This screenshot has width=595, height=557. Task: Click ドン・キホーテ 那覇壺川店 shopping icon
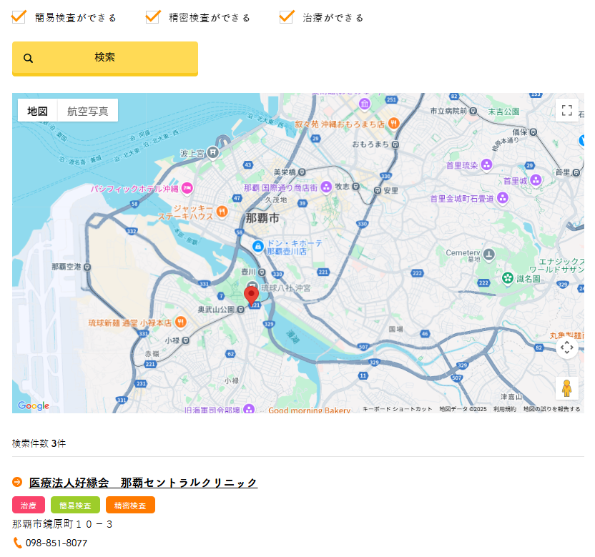pyautogui.click(x=258, y=247)
